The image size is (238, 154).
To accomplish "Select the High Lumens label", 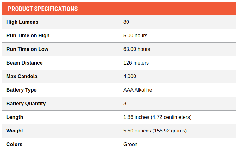I will click(22, 22).
